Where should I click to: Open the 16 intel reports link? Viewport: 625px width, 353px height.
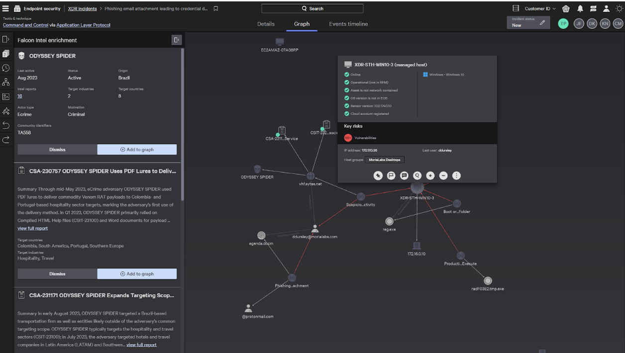tap(20, 96)
